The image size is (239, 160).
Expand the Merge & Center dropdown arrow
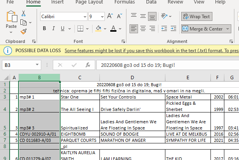(x=227, y=29)
